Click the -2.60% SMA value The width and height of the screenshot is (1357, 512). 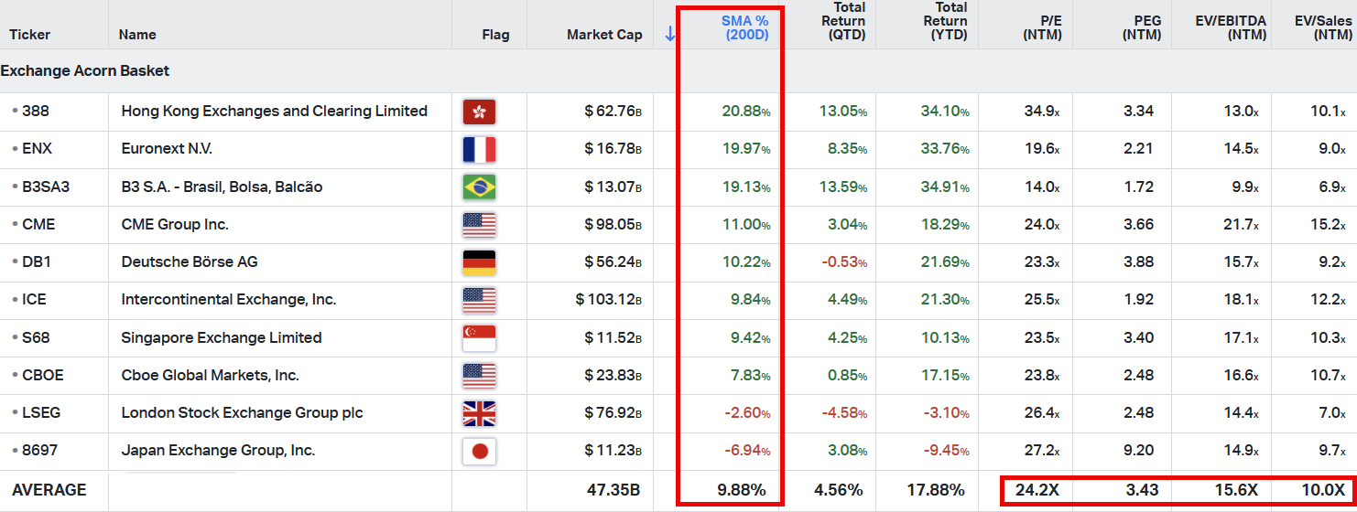(x=747, y=412)
